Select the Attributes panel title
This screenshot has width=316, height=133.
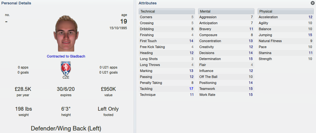click(x=147, y=3)
